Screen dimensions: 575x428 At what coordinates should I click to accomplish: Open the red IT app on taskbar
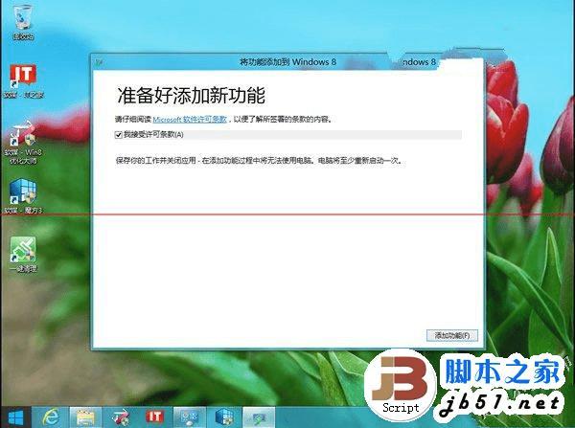click(x=154, y=417)
